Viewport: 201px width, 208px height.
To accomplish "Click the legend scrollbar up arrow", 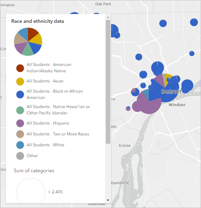I will click(x=108, y=17).
